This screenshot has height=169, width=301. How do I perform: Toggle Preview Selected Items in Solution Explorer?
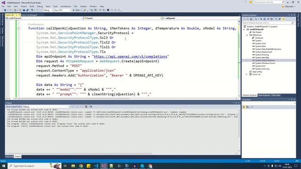(x=283, y=19)
